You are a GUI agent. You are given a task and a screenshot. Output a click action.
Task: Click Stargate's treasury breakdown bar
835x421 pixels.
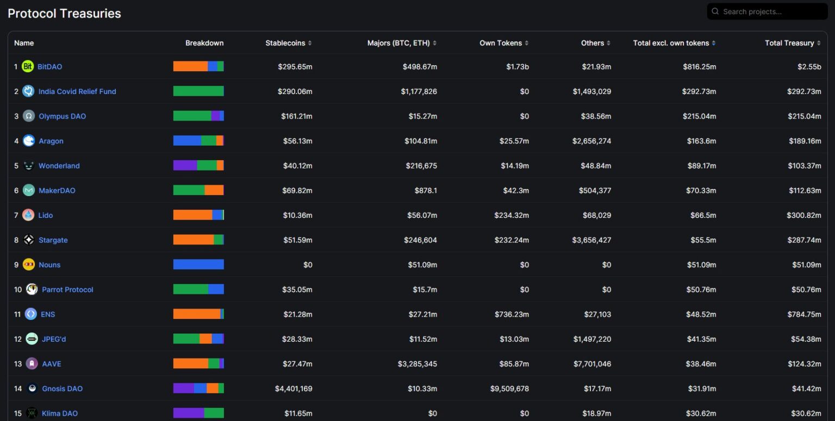pyautogui.click(x=198, y=240)
